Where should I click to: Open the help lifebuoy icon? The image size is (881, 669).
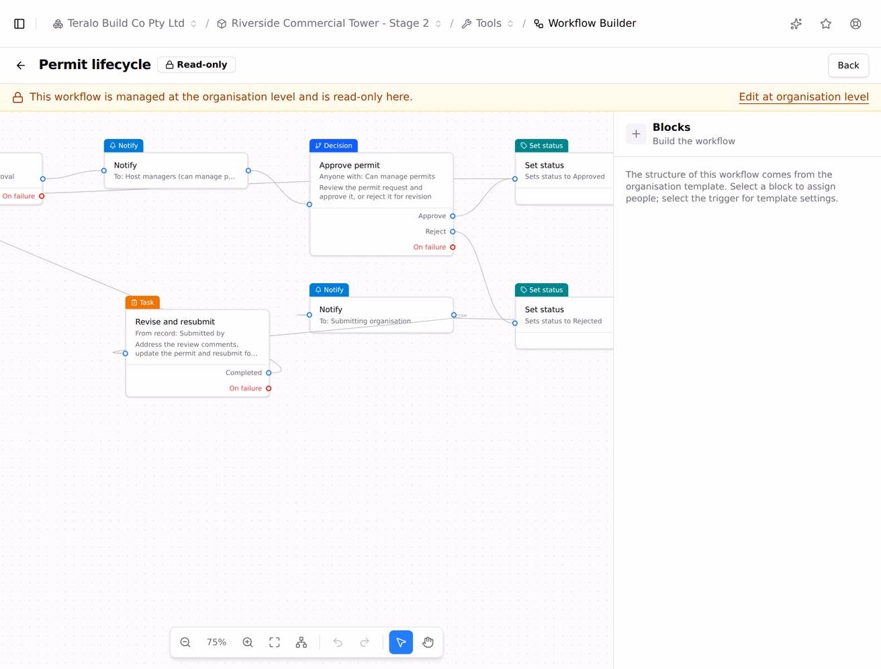pos(855,23)
